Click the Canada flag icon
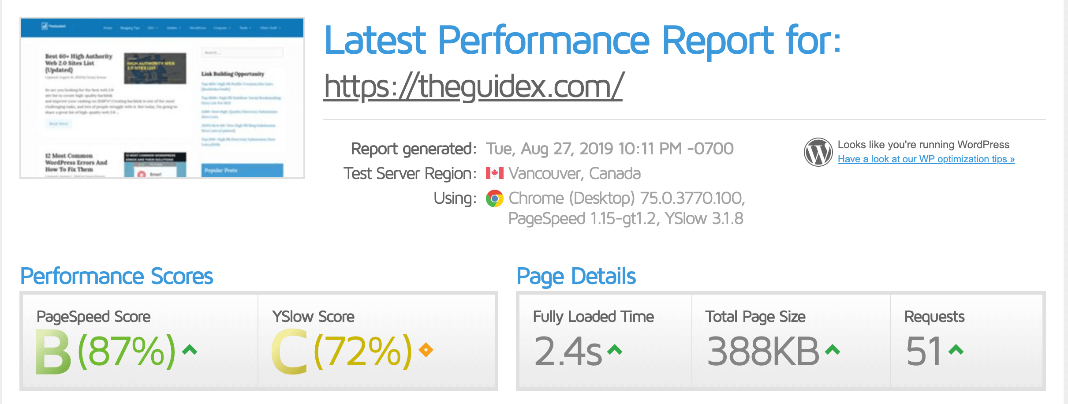 tap(495, 173)
